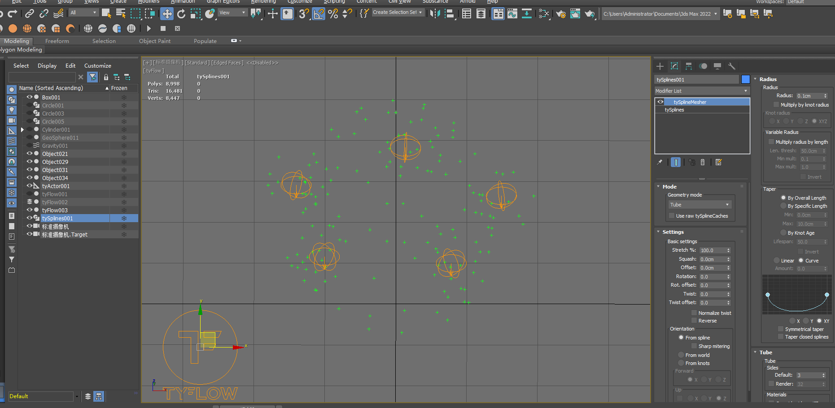Toggle scene explorer filter funnel icon
Image resolution: width=835 pixels, height=408 pixels.
tap(92, 77)
